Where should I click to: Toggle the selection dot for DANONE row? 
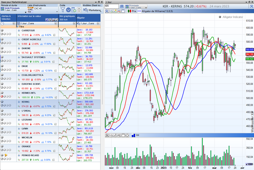2,48
